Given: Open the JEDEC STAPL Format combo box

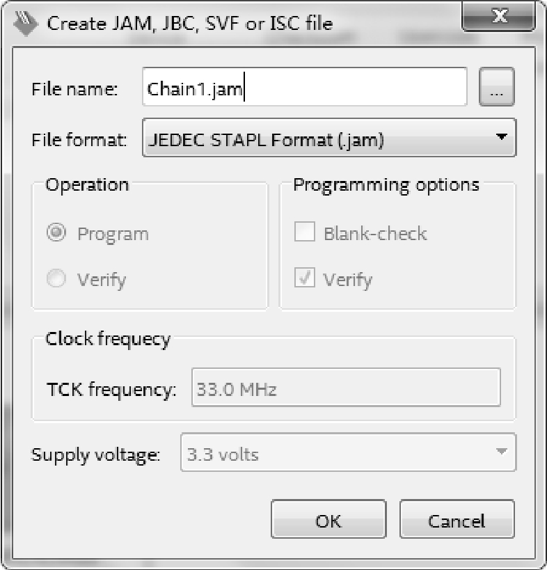Looking at the screenshot, I should (329, 138).
